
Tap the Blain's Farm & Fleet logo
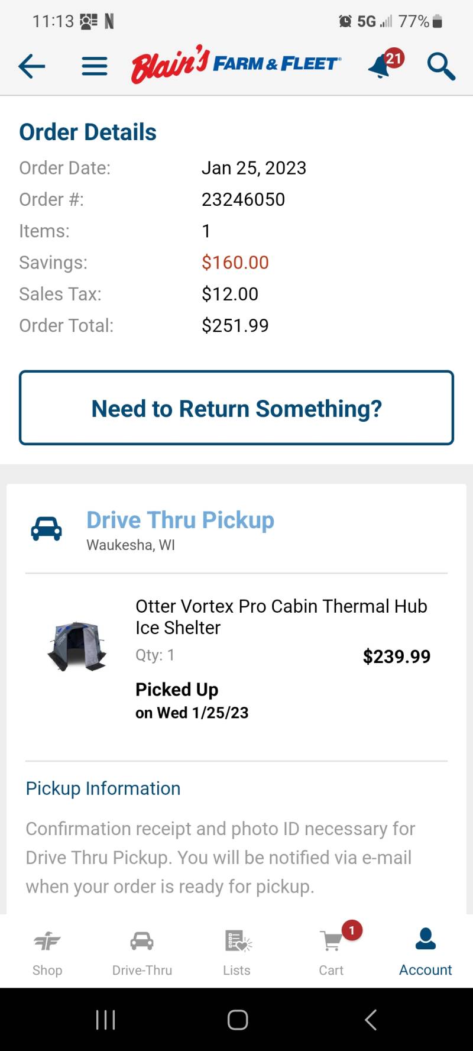[236, 64]
